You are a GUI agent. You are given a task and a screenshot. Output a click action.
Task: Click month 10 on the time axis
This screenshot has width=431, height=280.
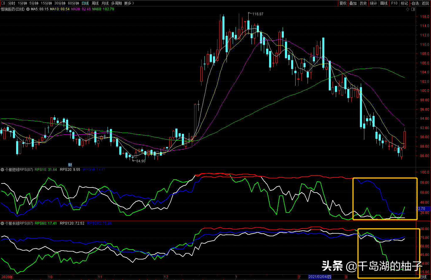[50, 277]
